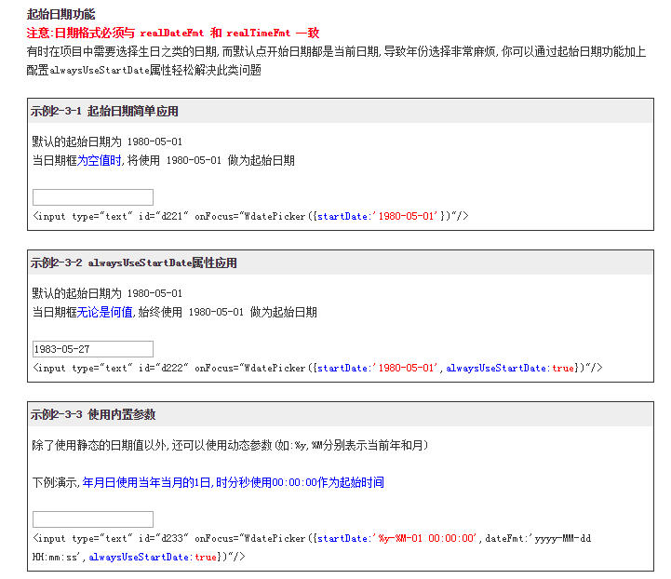Select 默认的起始日期为 line in example 2-3-2
671x579 pixels.
(x=107, y=293)
